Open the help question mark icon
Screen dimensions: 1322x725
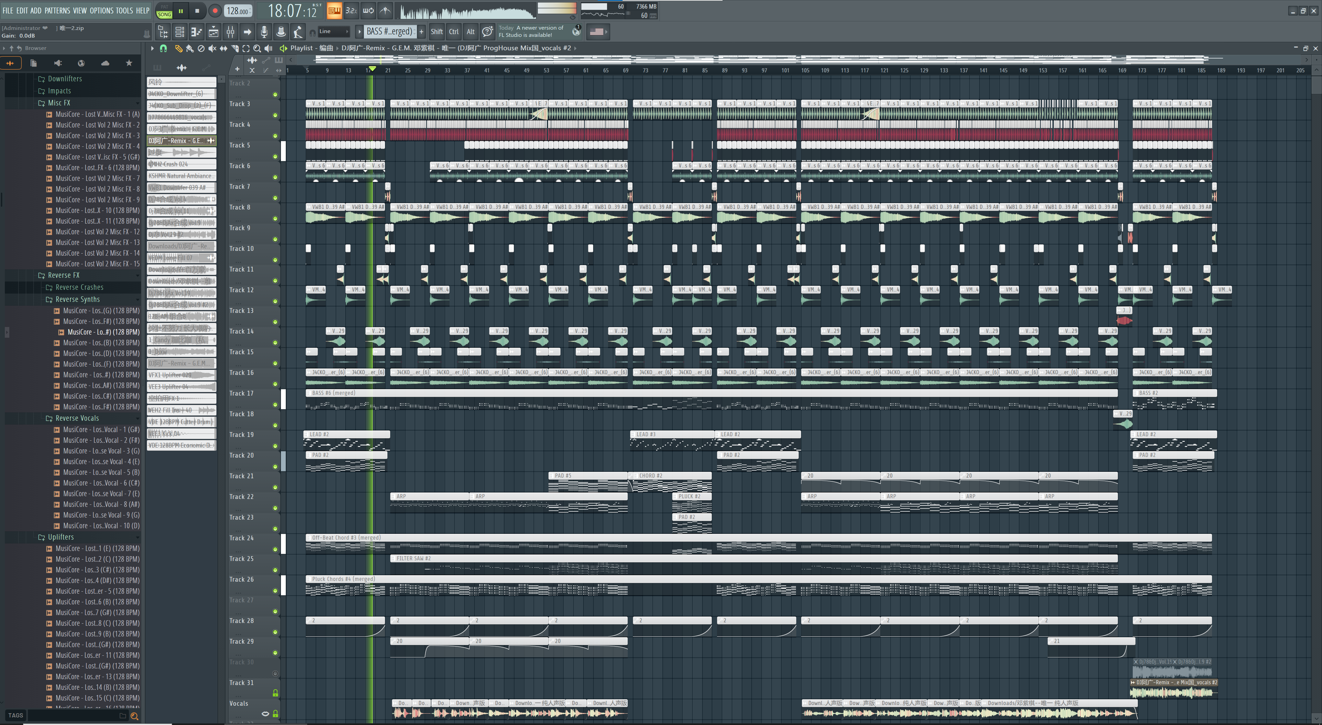tap(487, 32)
